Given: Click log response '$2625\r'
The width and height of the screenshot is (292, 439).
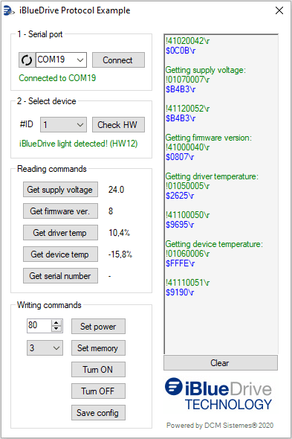Looking at the screenshot, I should pos(180,196).
